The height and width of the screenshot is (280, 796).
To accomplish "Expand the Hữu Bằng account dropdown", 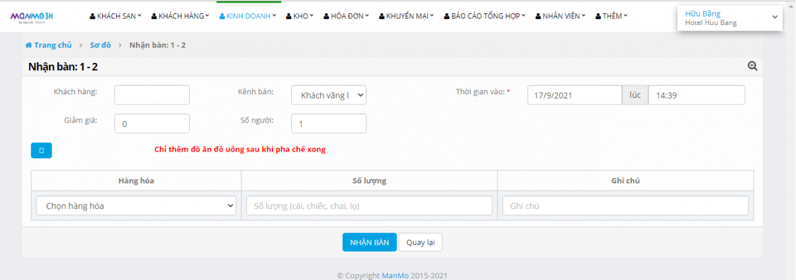I will 729,18.
